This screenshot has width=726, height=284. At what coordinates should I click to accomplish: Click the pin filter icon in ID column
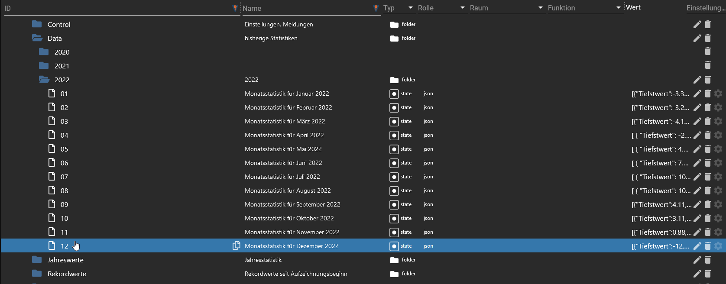point(235,8)
